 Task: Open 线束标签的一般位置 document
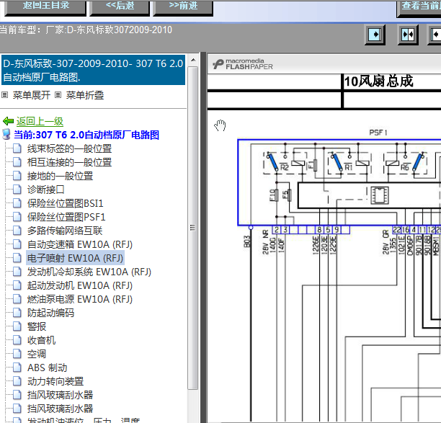coord(69,148)
